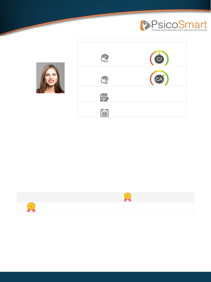The width and height of the screenshot is (211, 282).
Task: Click the medal icon in the gray row
Action: point(127,197)
